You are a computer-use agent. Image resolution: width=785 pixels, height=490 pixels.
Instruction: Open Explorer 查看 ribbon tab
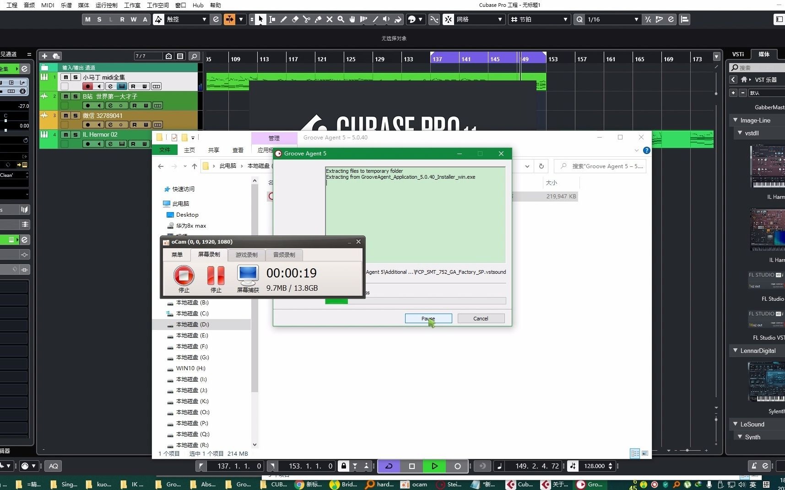tap(238, 150)
